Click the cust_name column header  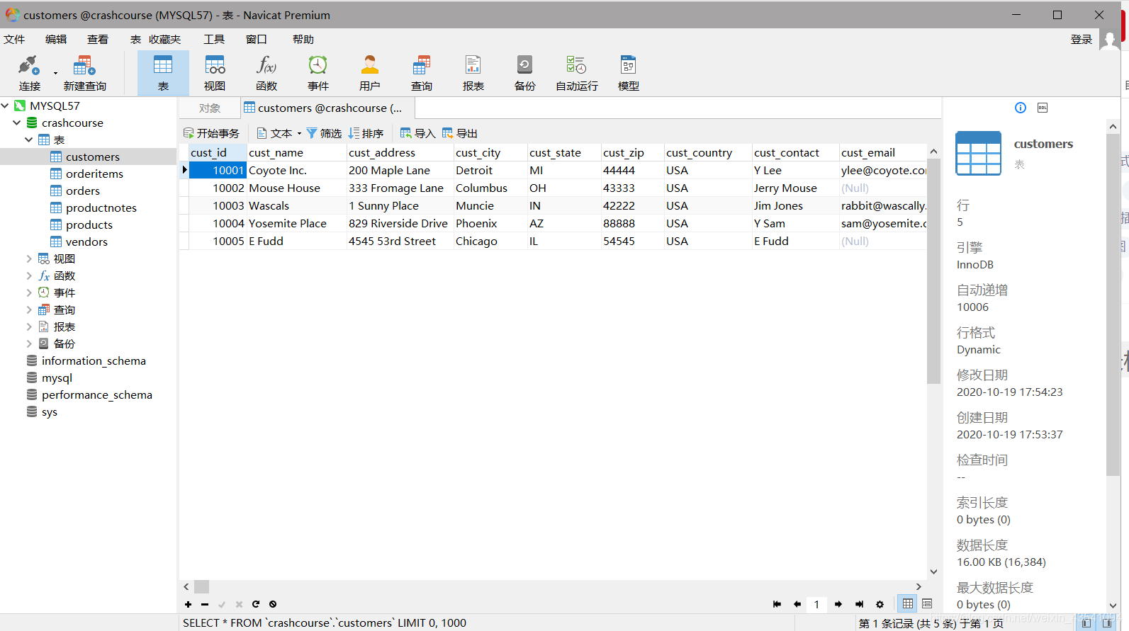(x=296, y=152)
